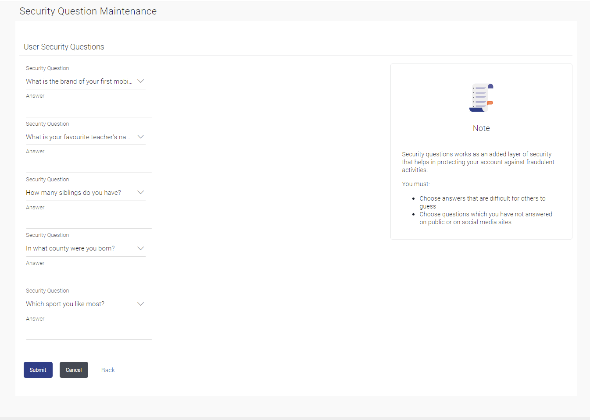Image resolution: width=590 pixels, height=420 pixels.
Task: Click the note scroll document icon
Action: coord(481,98)
